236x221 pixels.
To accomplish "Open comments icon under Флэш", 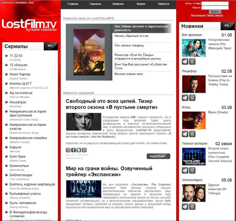I will (x=185, y=134).
